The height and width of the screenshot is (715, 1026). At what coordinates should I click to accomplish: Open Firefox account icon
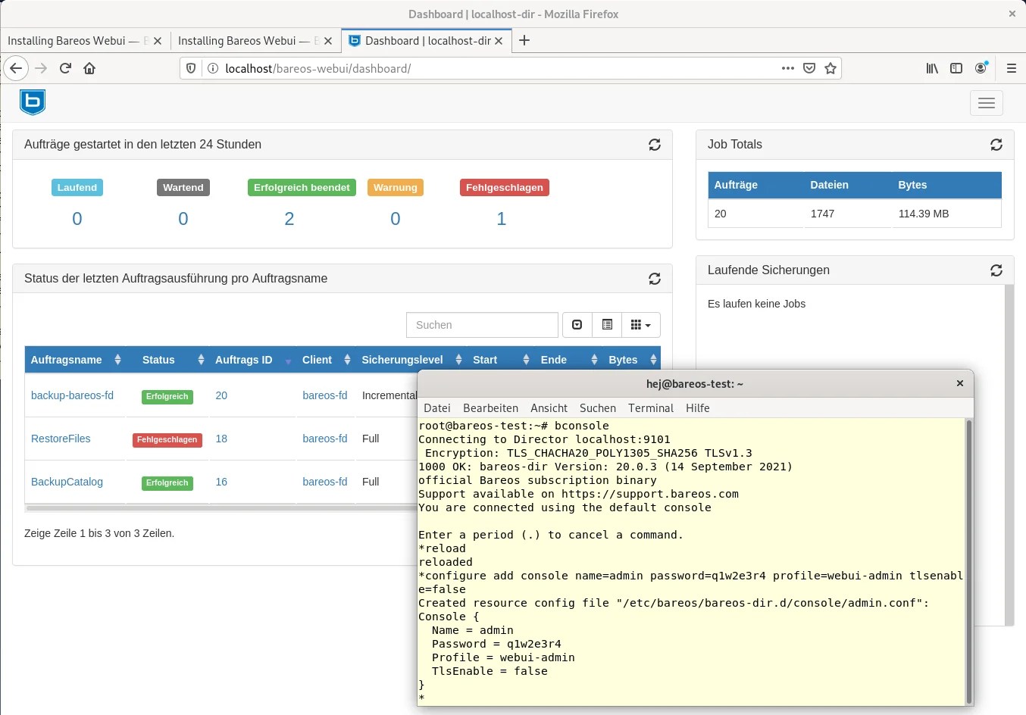pyautogui.click(x=981, y=68)
